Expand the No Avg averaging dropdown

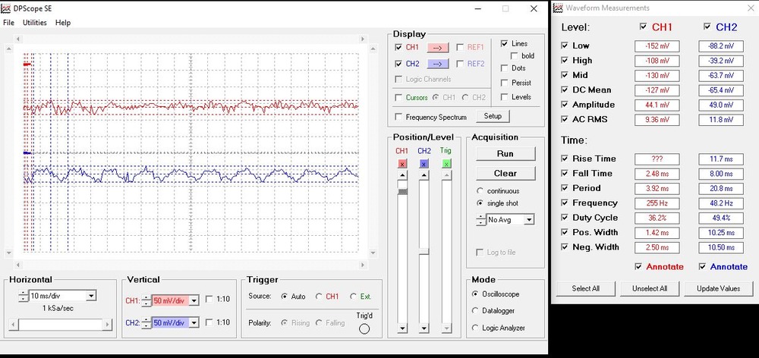tap(529, 219)
